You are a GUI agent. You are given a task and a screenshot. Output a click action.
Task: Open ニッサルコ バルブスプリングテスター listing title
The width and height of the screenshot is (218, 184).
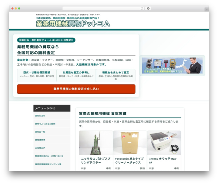point(96,161)
